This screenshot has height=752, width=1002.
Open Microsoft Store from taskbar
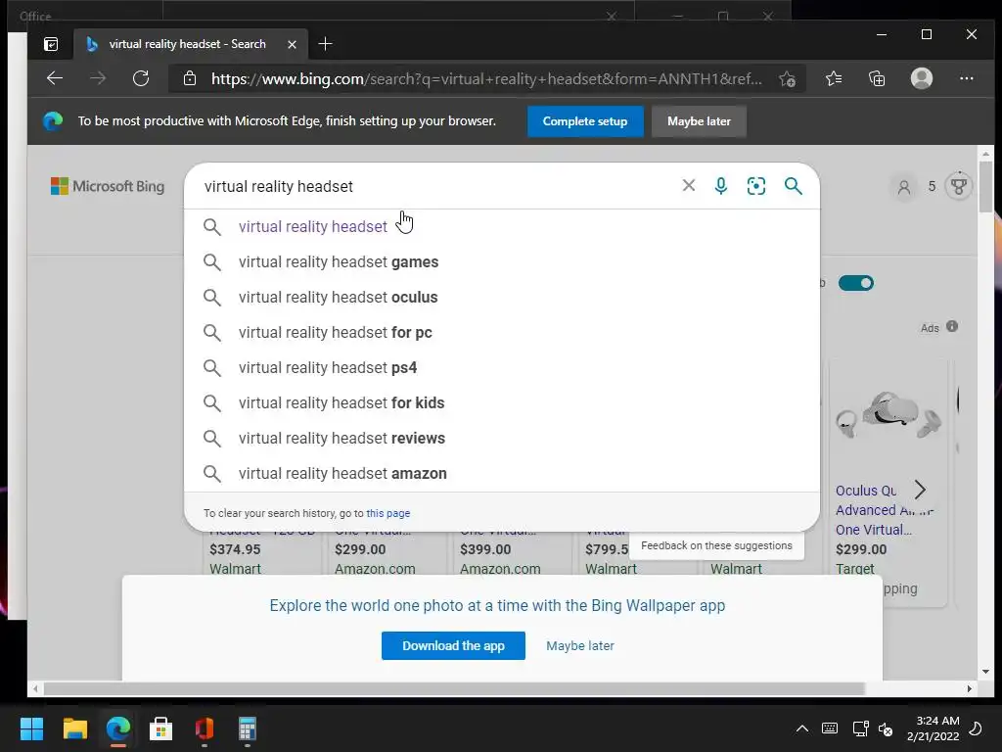161,728
